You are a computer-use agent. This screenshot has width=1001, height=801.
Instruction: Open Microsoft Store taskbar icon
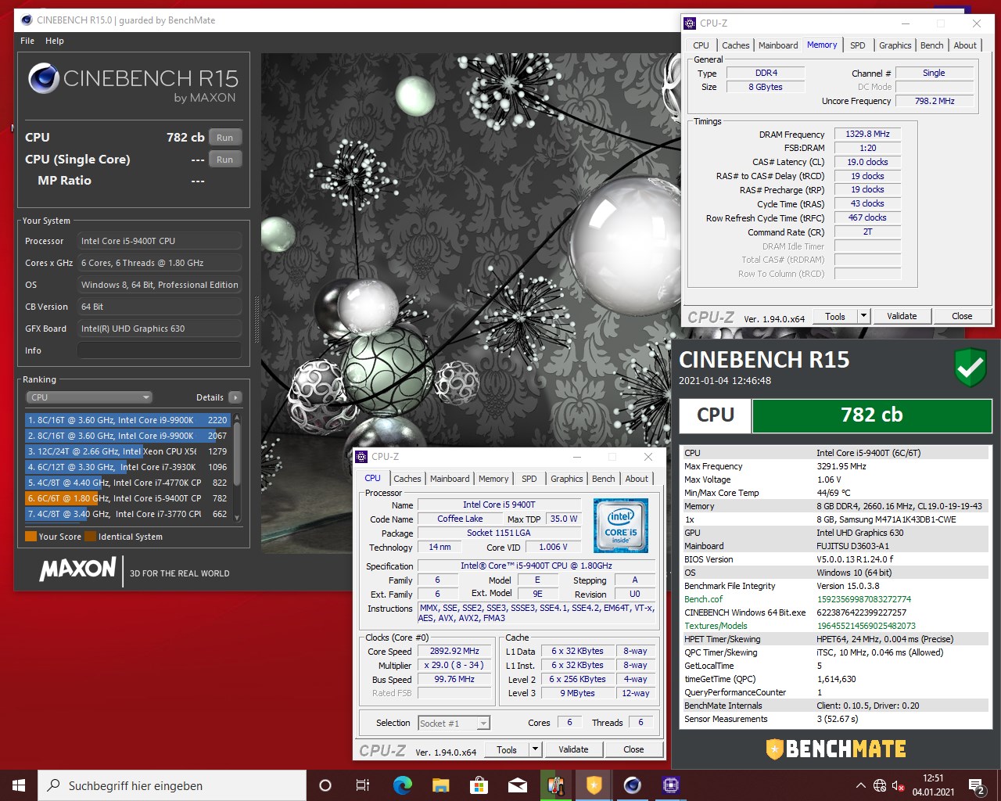click(x=479, y=785)
